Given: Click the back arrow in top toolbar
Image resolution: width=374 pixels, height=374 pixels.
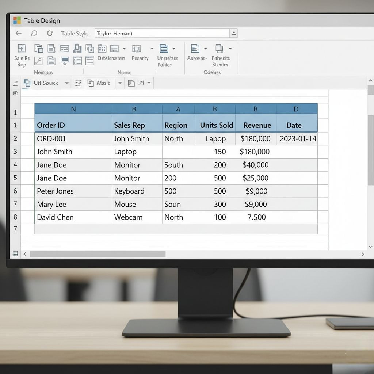Looking at the screenshot, I should (x=19, y=33).
